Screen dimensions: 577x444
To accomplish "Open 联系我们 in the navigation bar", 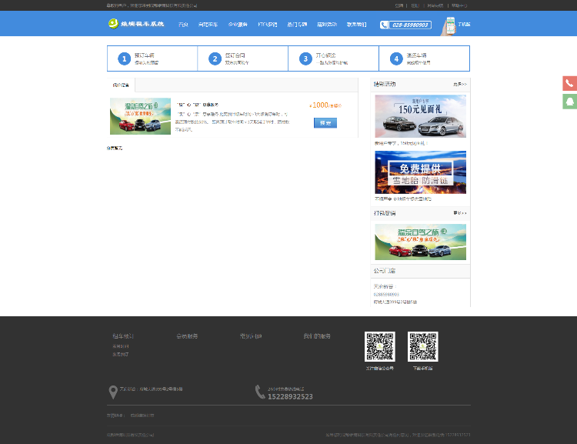I will pos(356,25).
